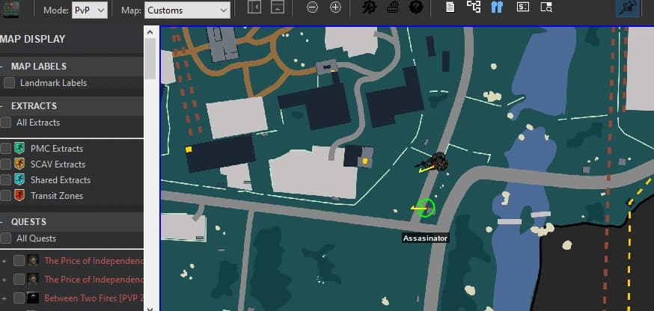Click the Assassinator player name label
Image resolution: width=654 pixels, height=311 pixels.
(426, 238)
